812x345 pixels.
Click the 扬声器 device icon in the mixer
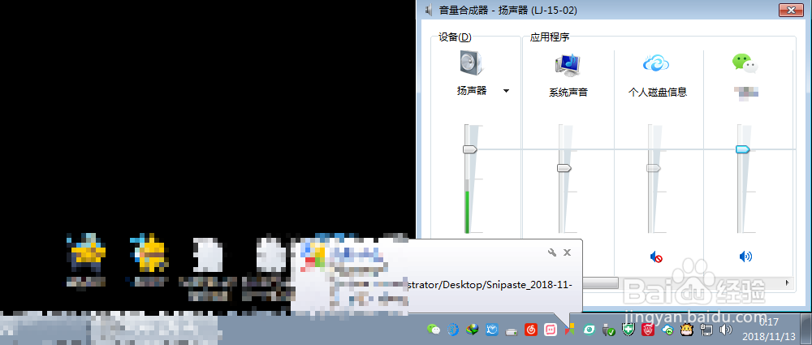coord(471,63)
